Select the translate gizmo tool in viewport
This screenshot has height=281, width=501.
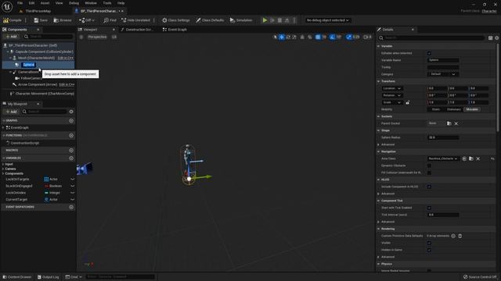point(282,37)
